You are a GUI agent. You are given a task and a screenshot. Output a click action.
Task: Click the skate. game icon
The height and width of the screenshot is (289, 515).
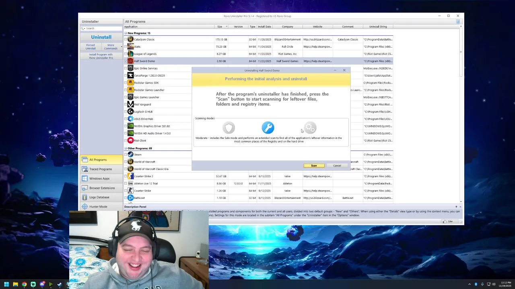click(x=130, y=47)
